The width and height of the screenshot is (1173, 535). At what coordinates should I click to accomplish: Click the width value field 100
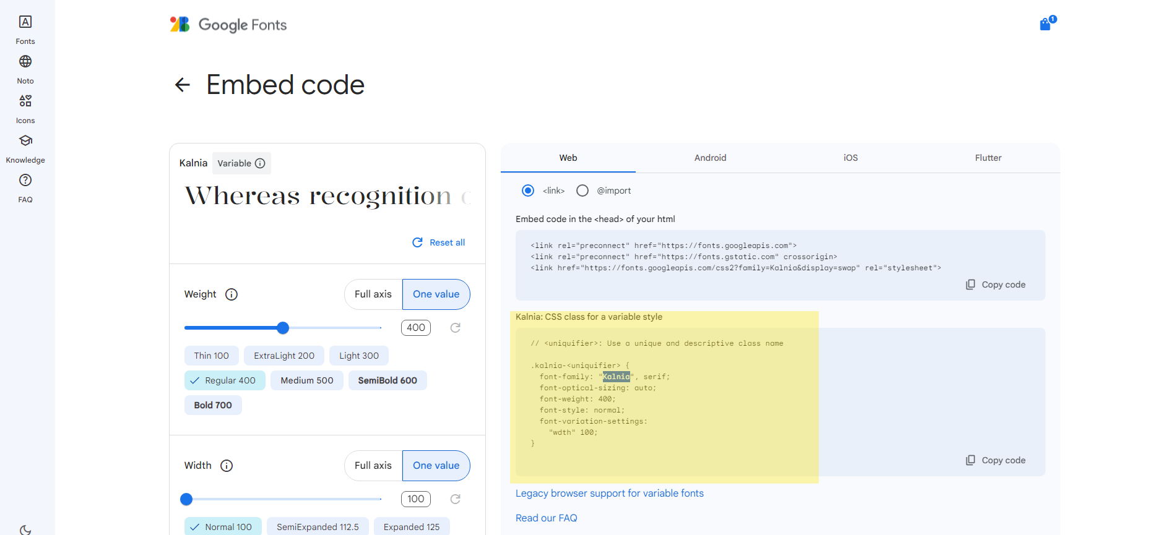tap(416, 499)
